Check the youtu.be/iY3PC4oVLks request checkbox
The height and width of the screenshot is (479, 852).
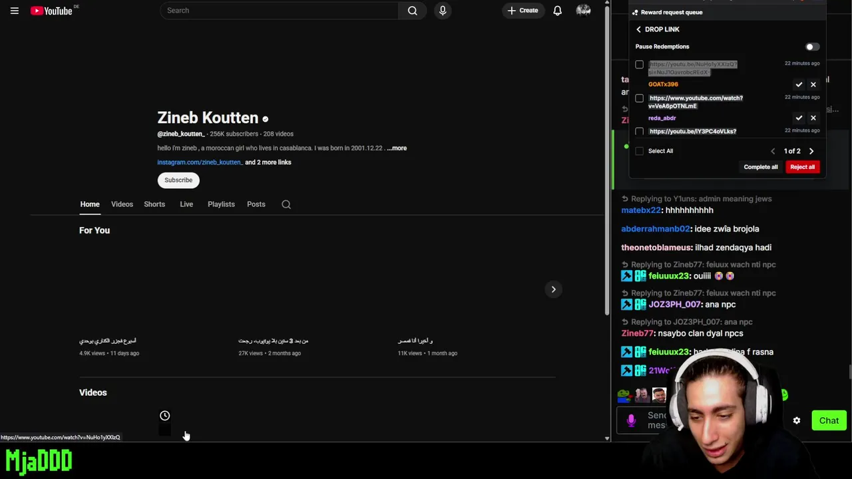pos(640,132)
